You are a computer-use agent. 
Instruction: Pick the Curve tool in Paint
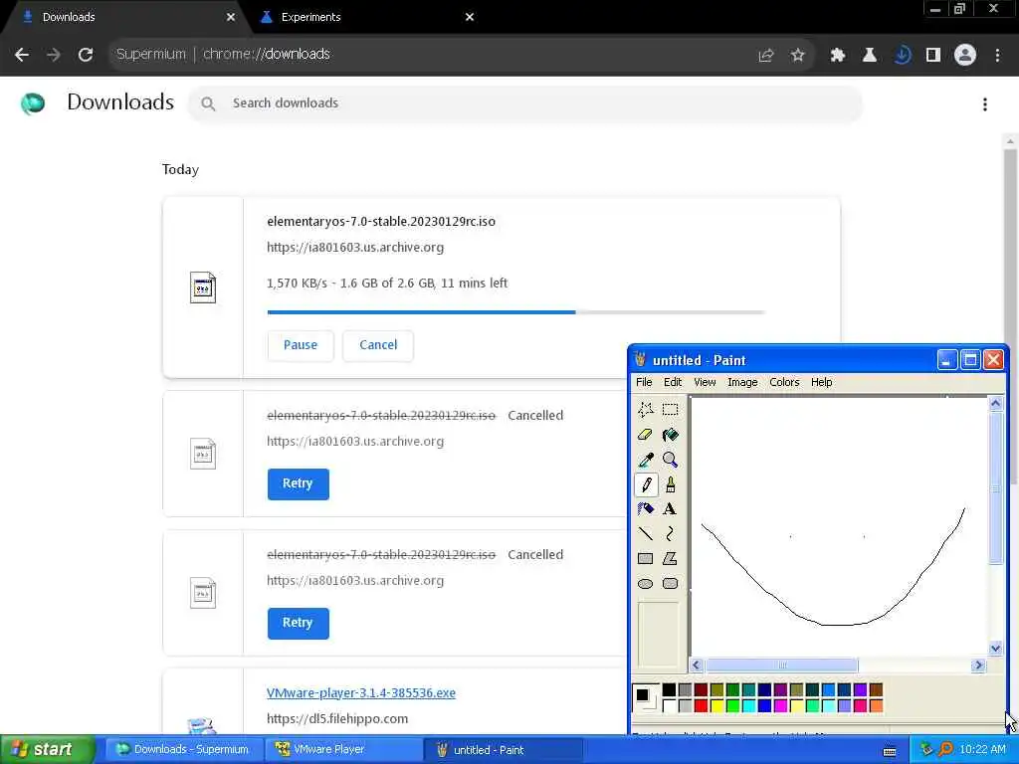coord(670,534)
